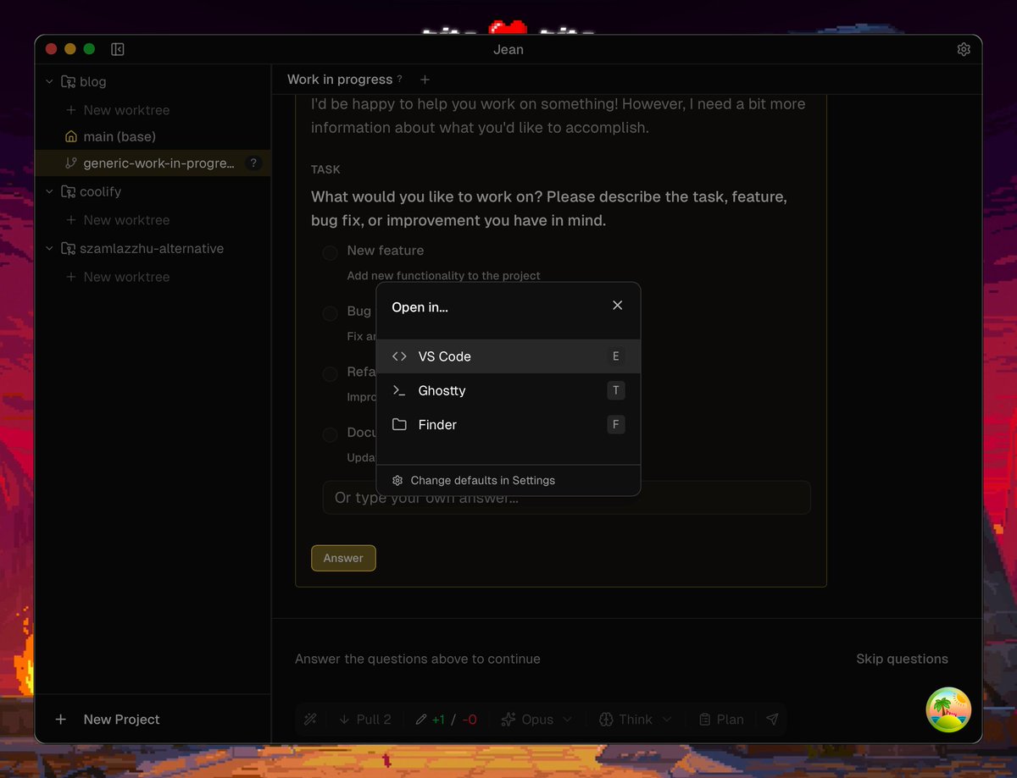Collapse the coolify project tree
The image size is (1017, 778).
49,191
